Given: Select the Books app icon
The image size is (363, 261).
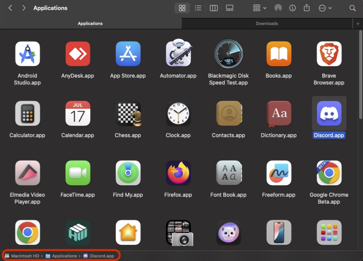Looking at the screenshot, I should tap(279, 54).
